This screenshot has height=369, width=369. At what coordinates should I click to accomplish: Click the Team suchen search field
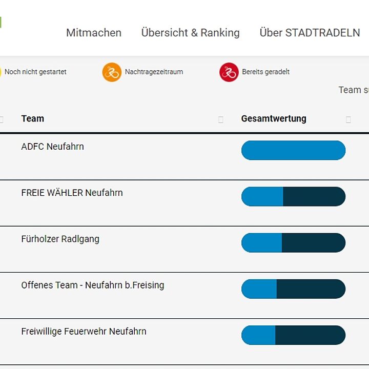pos(354,90)
